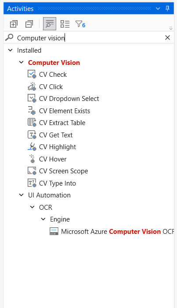Collapse the UI Automation node
This screenshot has width=177, height=308.
pyautogui.click(x=21, y=195)
